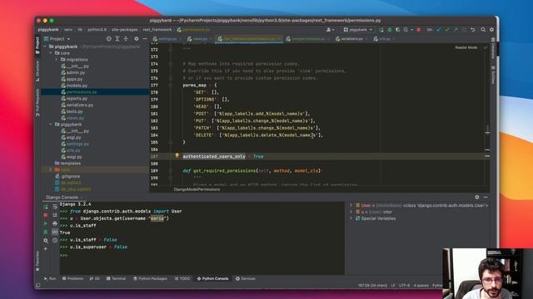The width and height of the screenshot is (533, 299).
Task: Expand the User variable in console variables
Action: click(351, 205)
